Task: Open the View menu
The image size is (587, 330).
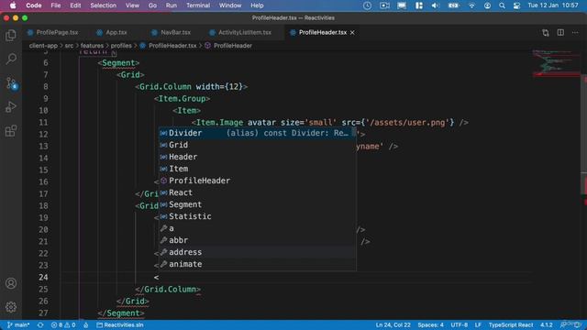Action: pyautogui.click(x=132, y=5)
